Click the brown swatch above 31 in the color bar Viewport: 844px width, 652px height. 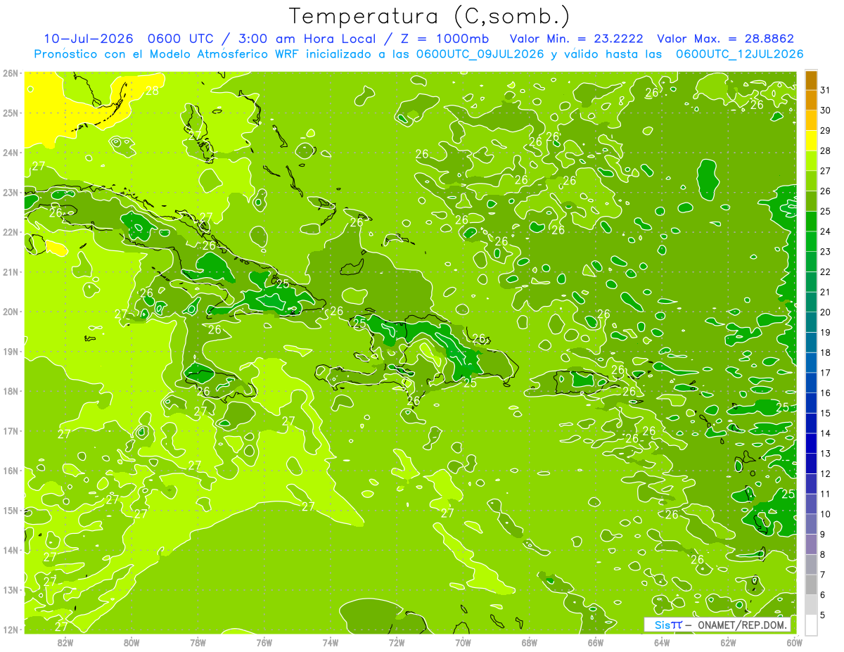[811, 80]
